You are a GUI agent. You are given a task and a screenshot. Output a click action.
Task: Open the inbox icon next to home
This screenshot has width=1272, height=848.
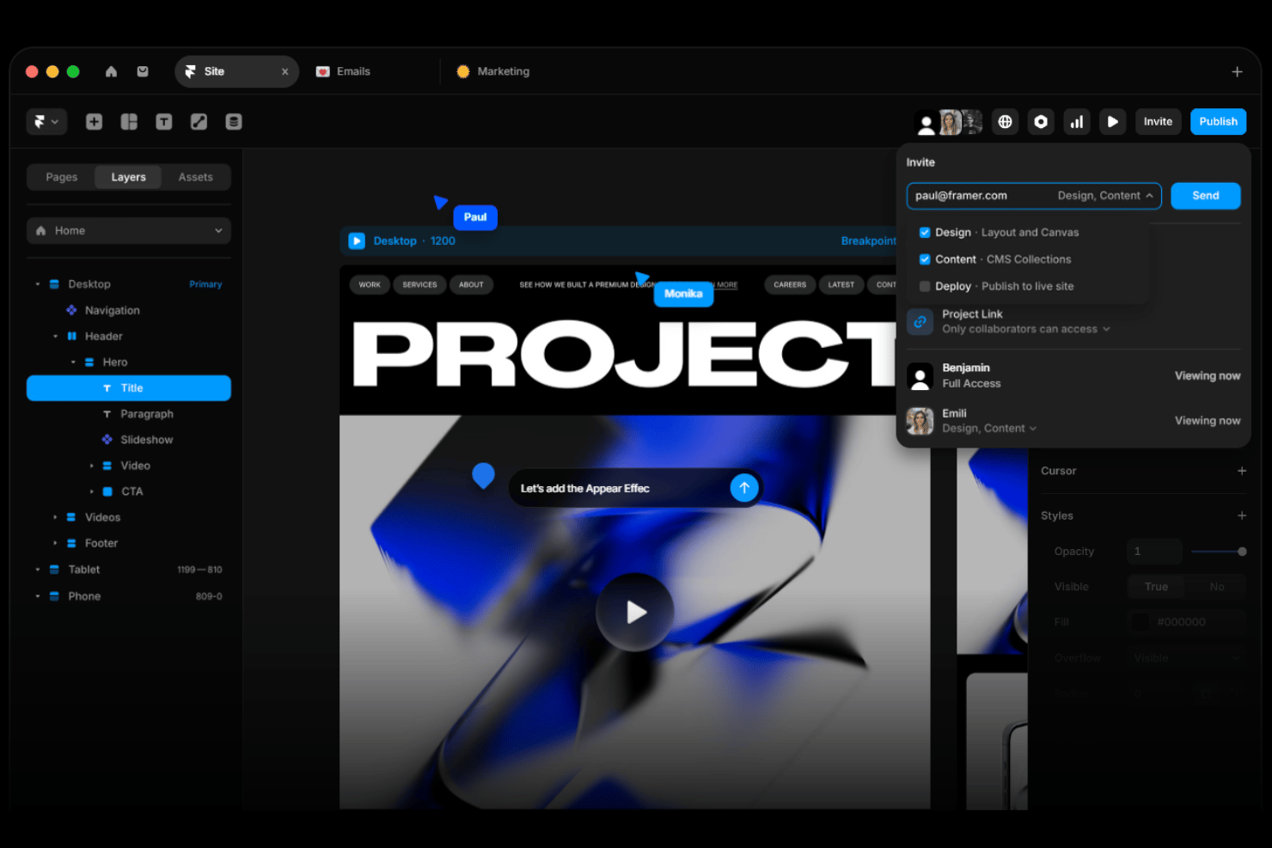coord(143,71)
